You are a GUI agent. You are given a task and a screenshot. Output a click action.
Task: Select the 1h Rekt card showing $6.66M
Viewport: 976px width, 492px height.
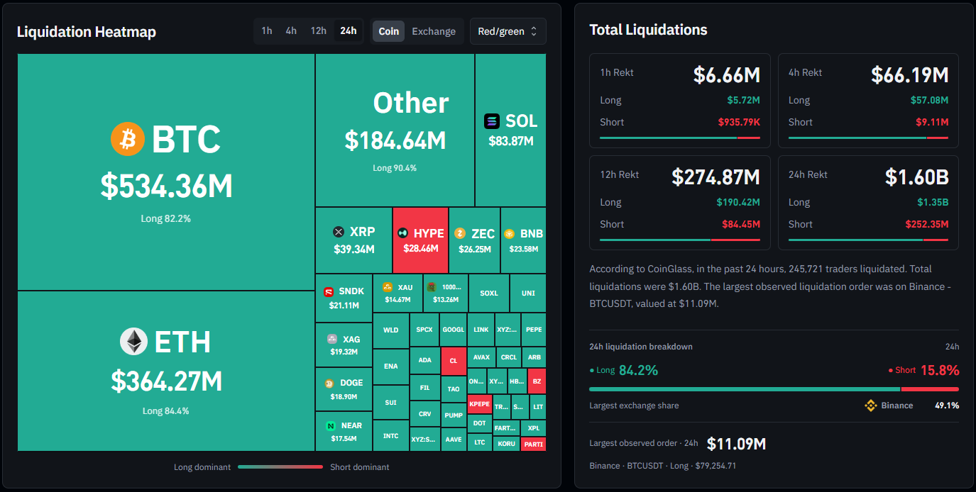pyautogui.click(x=680, y=101)
